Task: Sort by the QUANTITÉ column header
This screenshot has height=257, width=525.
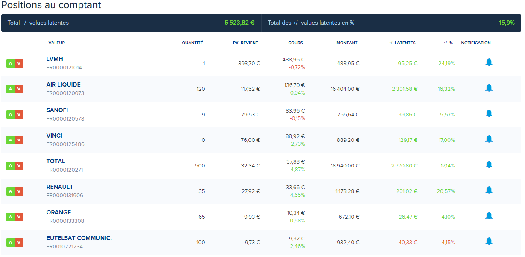Action: [x=192, y=43]
